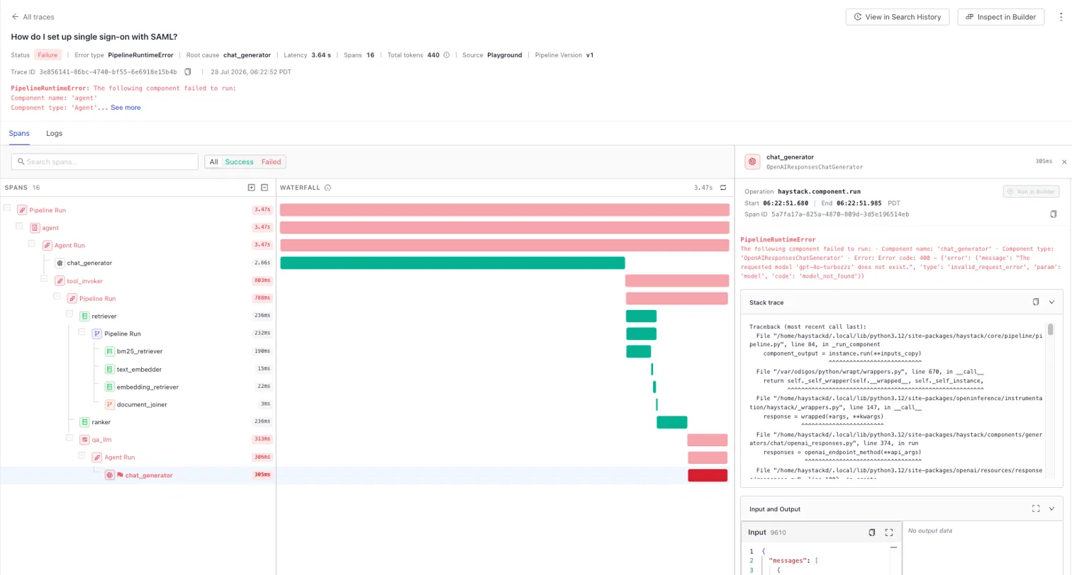
Task: Show the Total tokens info tooltip icon
Action: tap(447, 55)
